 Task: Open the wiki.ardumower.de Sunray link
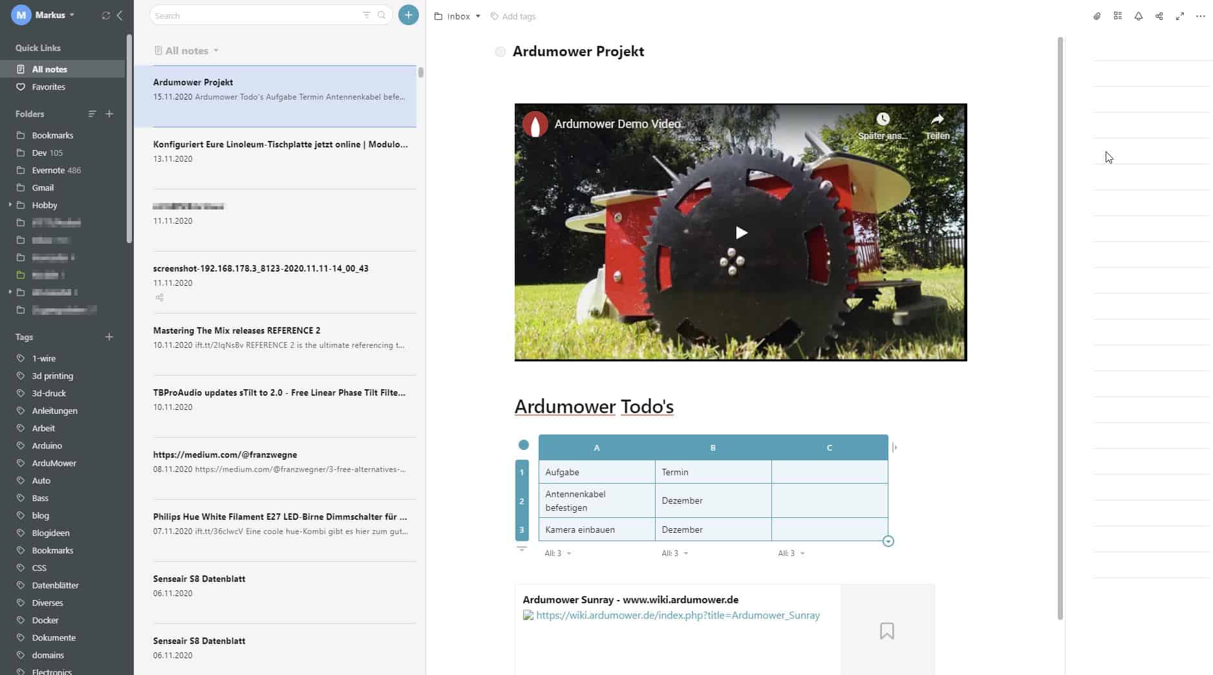pos(678,616)
